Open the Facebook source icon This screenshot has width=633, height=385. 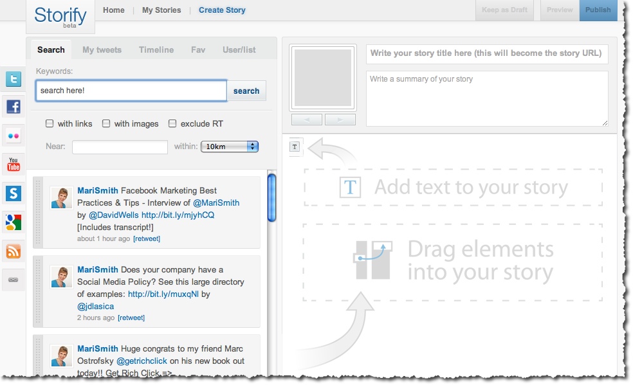tap(14, 107)
